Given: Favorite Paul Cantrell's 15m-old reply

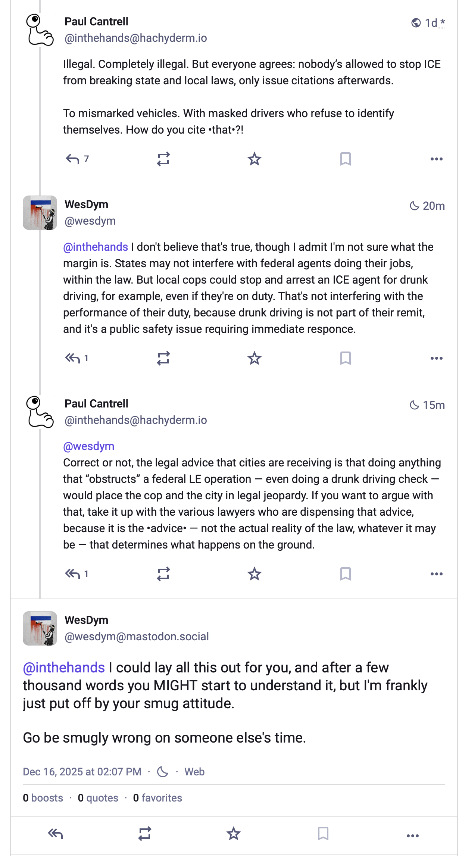Looking at the screenshot, I should pyautogui.click(x=255, y=574).
